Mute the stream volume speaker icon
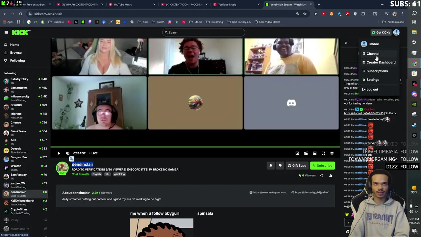Image resolution: width=421 pixels, height=237 pixels. click(67, 153)
